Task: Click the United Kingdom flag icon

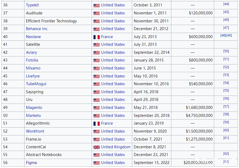Action: click(96, 147)
